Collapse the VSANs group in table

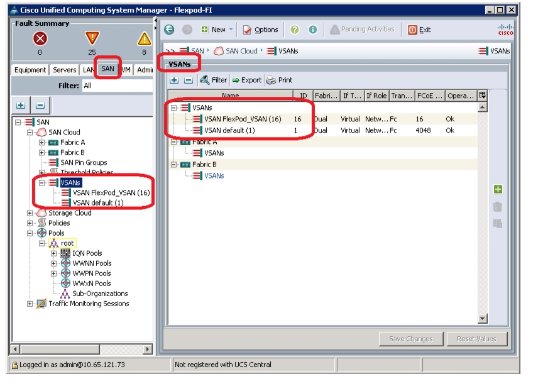pos(174,107)
